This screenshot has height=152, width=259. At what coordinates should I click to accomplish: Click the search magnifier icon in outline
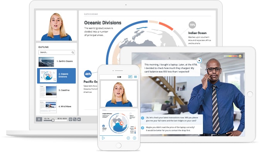[x=73, y=52]
